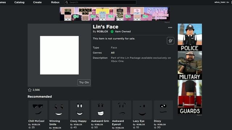
Task: Open the Robux menu
Action: (55, 3)
